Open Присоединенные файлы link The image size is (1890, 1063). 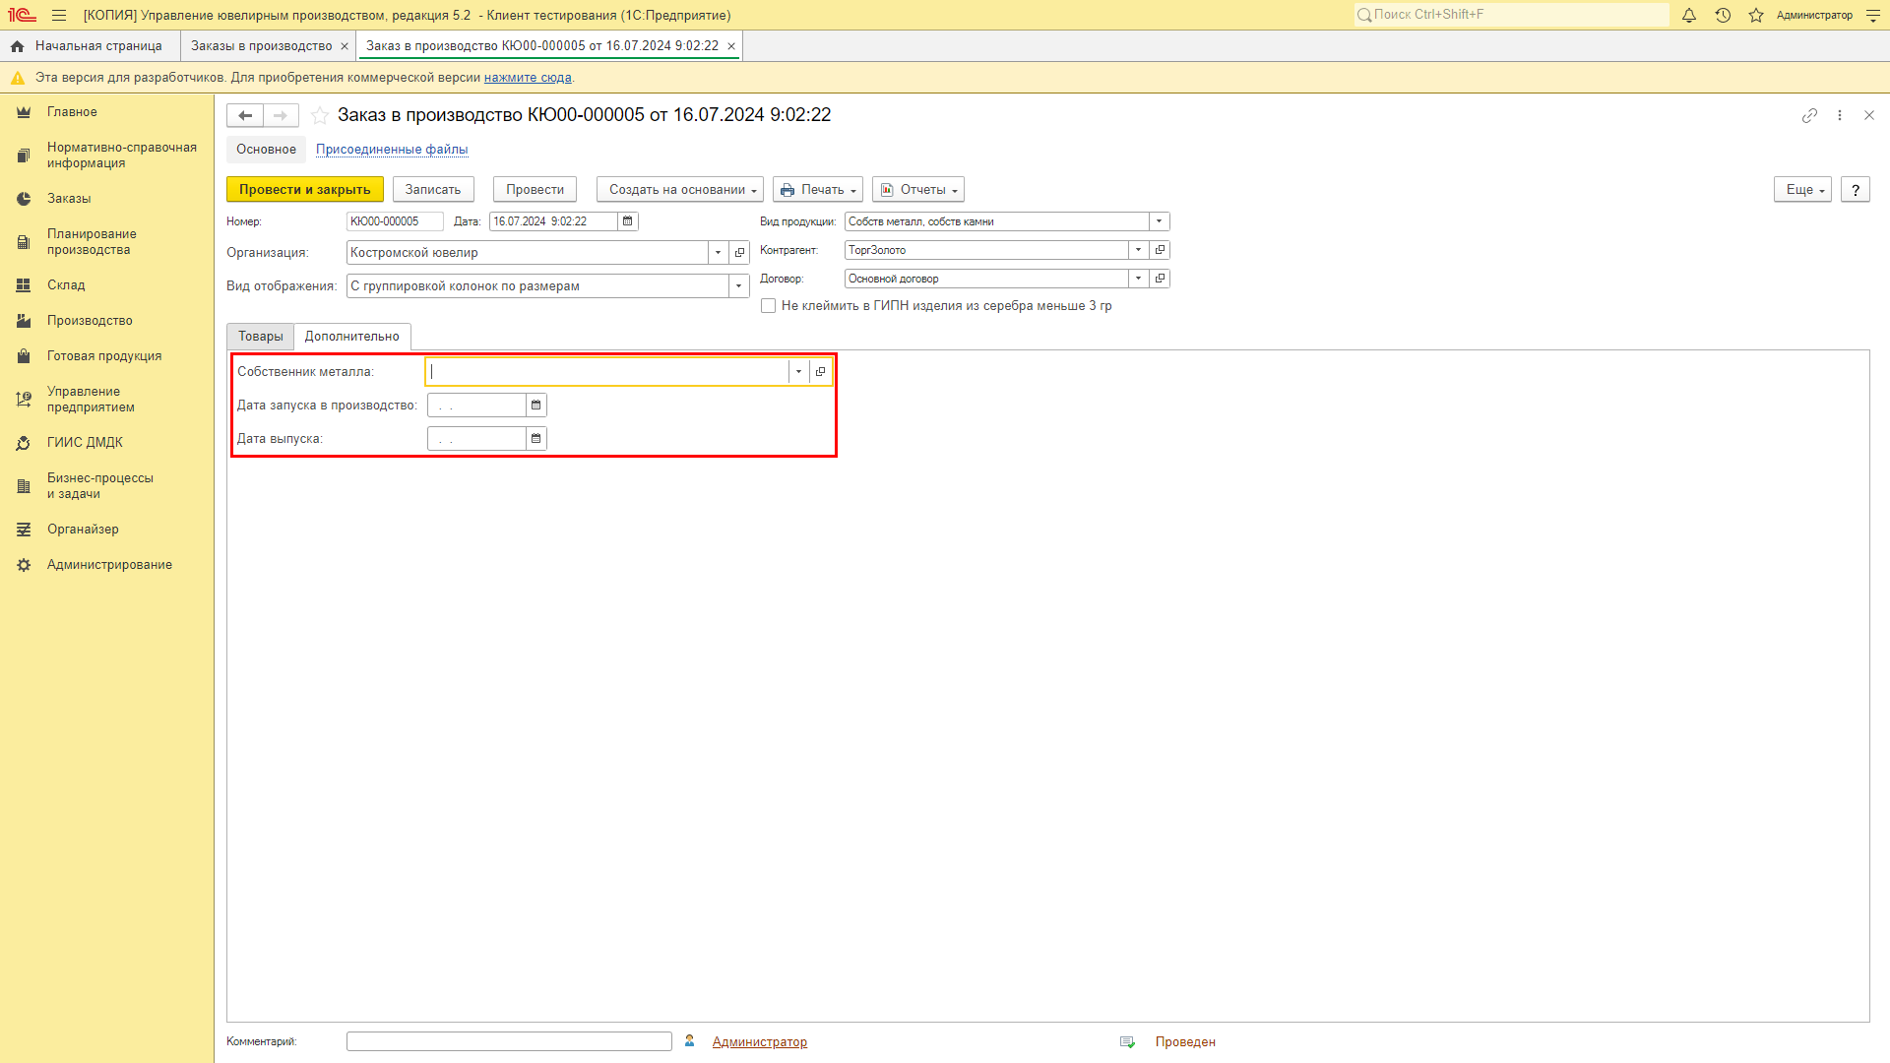point(392,150)
